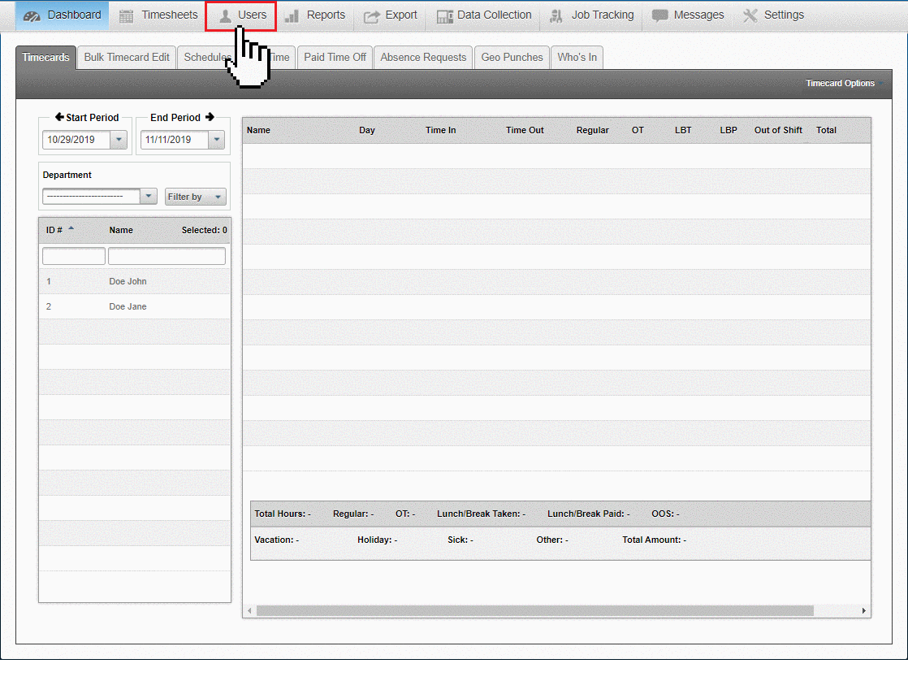Open the End Period date picker
908x694 pixels.
click(216, 140)
